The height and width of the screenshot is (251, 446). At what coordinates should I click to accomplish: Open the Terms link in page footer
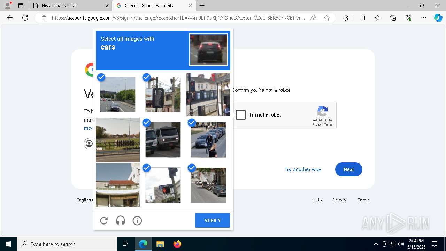(x=363, y=200)
